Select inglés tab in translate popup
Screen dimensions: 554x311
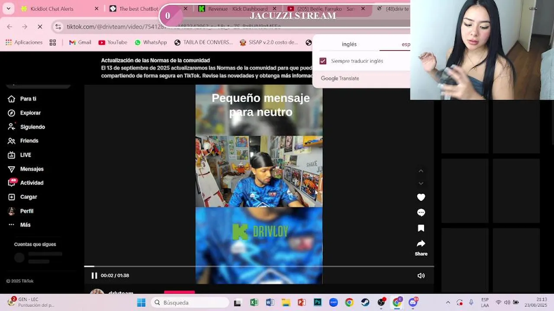click(x=349, y=44)
